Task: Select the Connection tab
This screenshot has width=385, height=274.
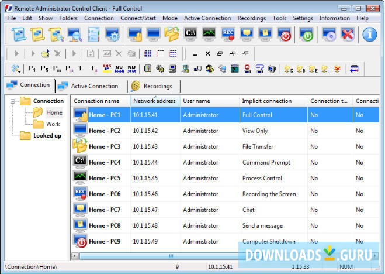Action: [x=30, y=85]
